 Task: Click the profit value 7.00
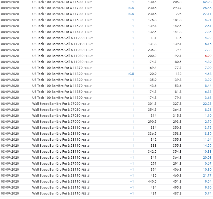(208, 68)
